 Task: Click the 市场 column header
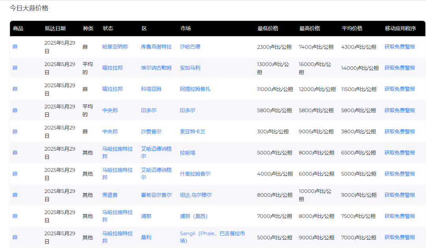tap(186, 28)
